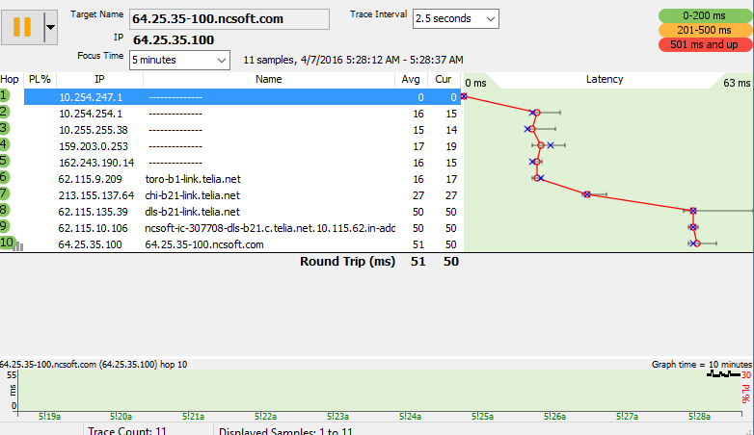Select IP 62.115.10.106
754x435 pixels.
click(93, 228)
